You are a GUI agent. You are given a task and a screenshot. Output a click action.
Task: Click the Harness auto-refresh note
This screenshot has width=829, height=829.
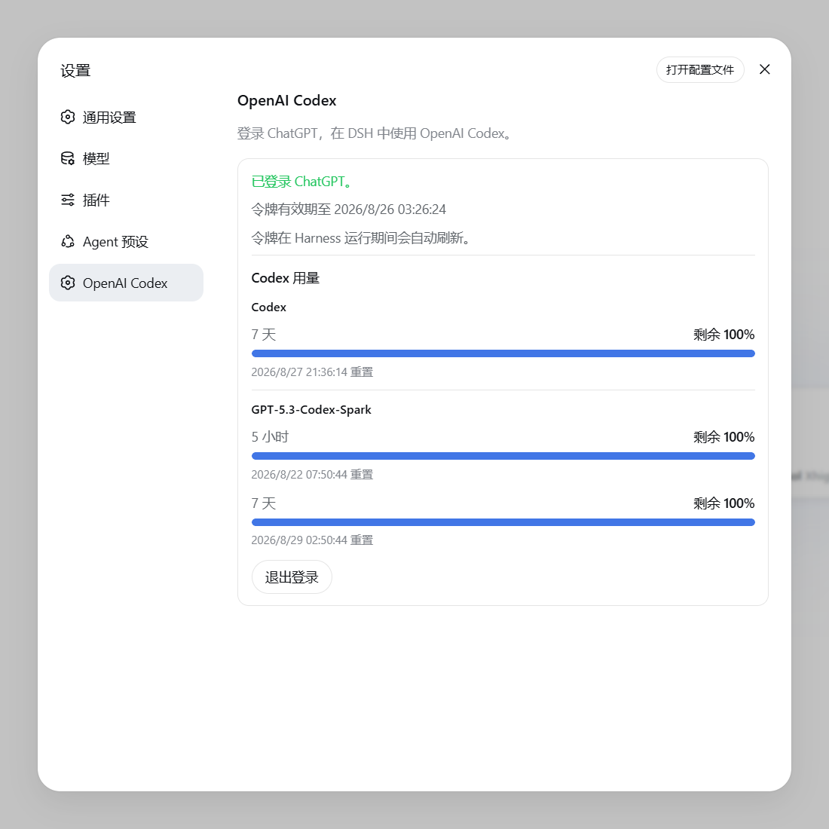point(361,238)
